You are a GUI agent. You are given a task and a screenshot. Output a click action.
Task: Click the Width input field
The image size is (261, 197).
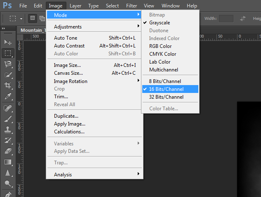coord(226,19)
